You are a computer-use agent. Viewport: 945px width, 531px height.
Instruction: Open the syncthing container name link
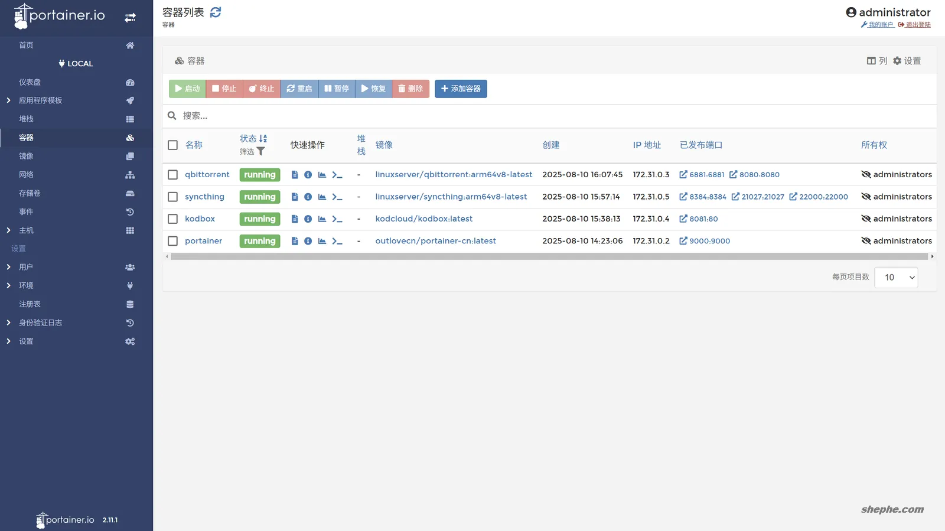pyautogui.click(x=204, y=197)
